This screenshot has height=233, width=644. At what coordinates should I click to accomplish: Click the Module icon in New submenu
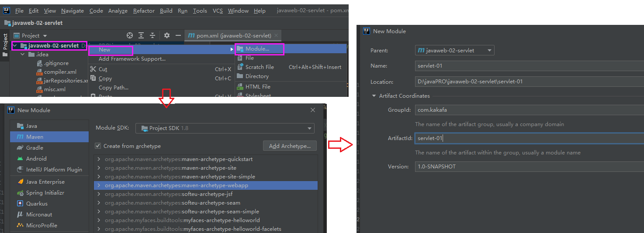tap(240, 49)
